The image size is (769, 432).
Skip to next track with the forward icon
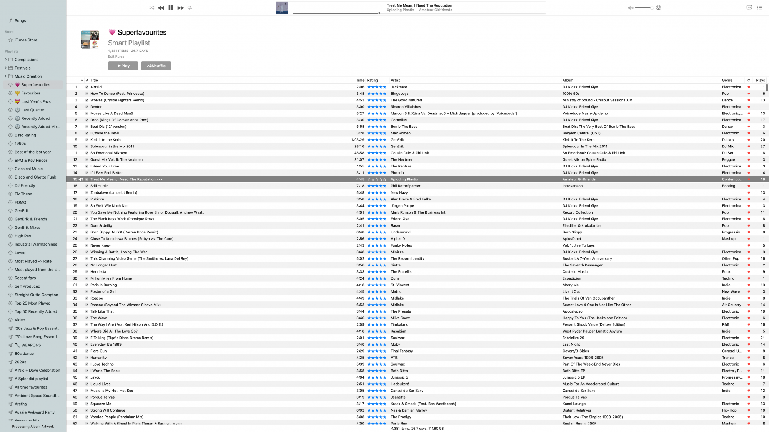(x=180, y=8)
